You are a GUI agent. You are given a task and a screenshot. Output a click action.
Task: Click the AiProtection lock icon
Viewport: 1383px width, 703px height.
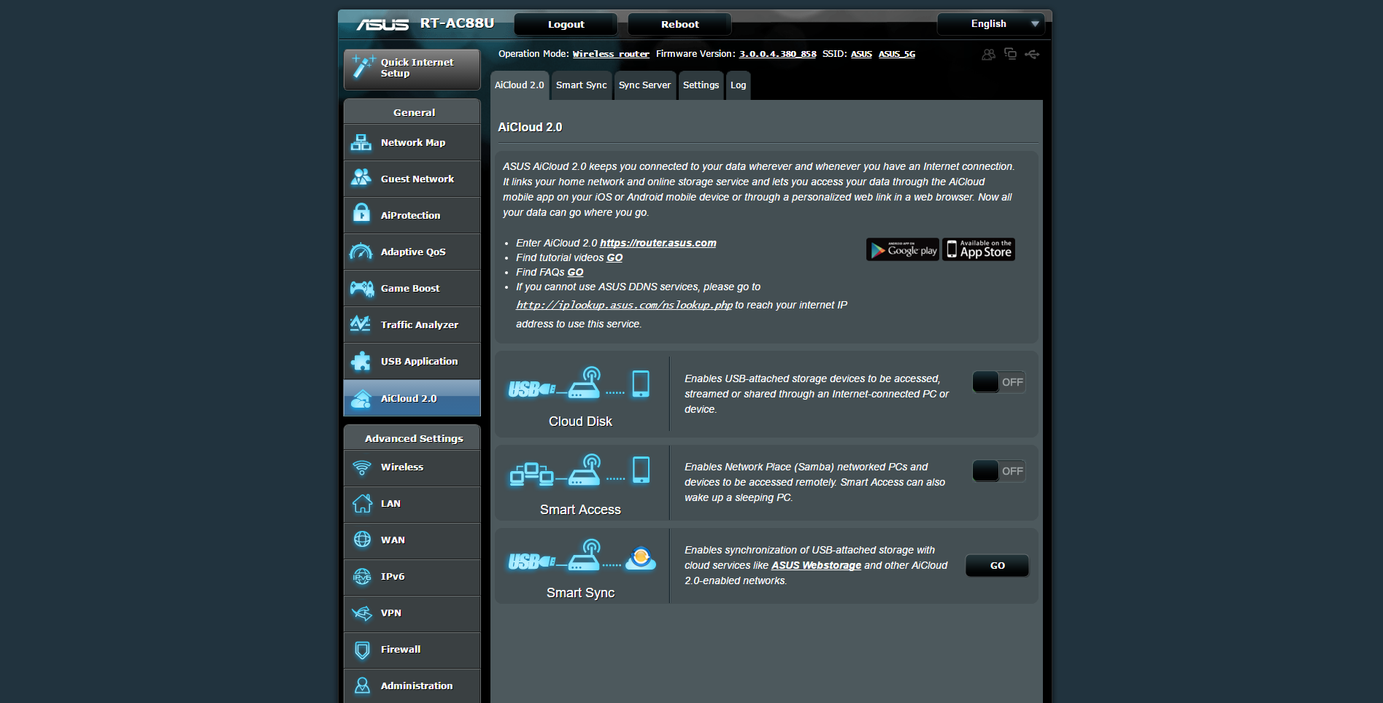[x=361, y=212]
